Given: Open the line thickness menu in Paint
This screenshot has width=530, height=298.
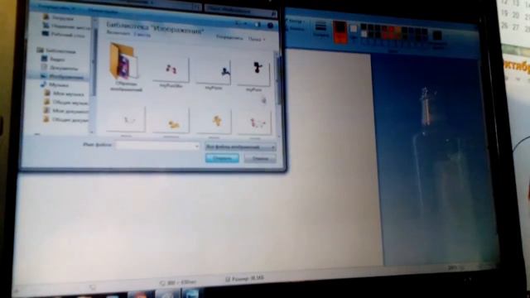Looking at the screenshot, I should point(320,28).
